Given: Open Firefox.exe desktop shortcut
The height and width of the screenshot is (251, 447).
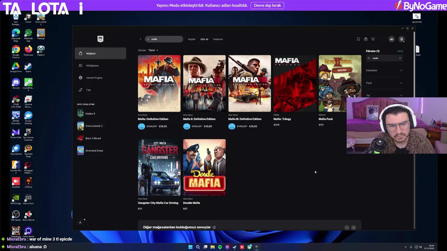Looking at the screenshot, I should (28, 51).
